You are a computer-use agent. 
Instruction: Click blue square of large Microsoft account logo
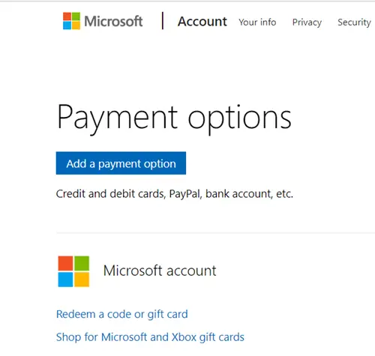click(65, 280)
